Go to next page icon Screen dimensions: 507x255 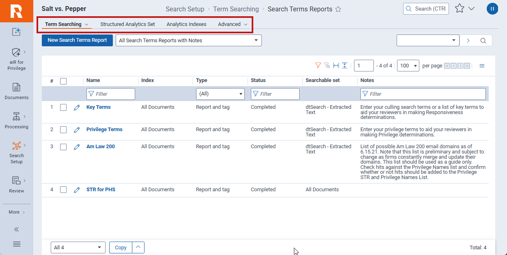point(460,66)
